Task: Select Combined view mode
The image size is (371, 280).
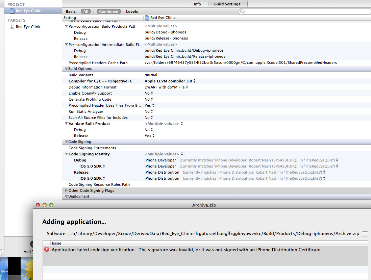Action: 108,11
